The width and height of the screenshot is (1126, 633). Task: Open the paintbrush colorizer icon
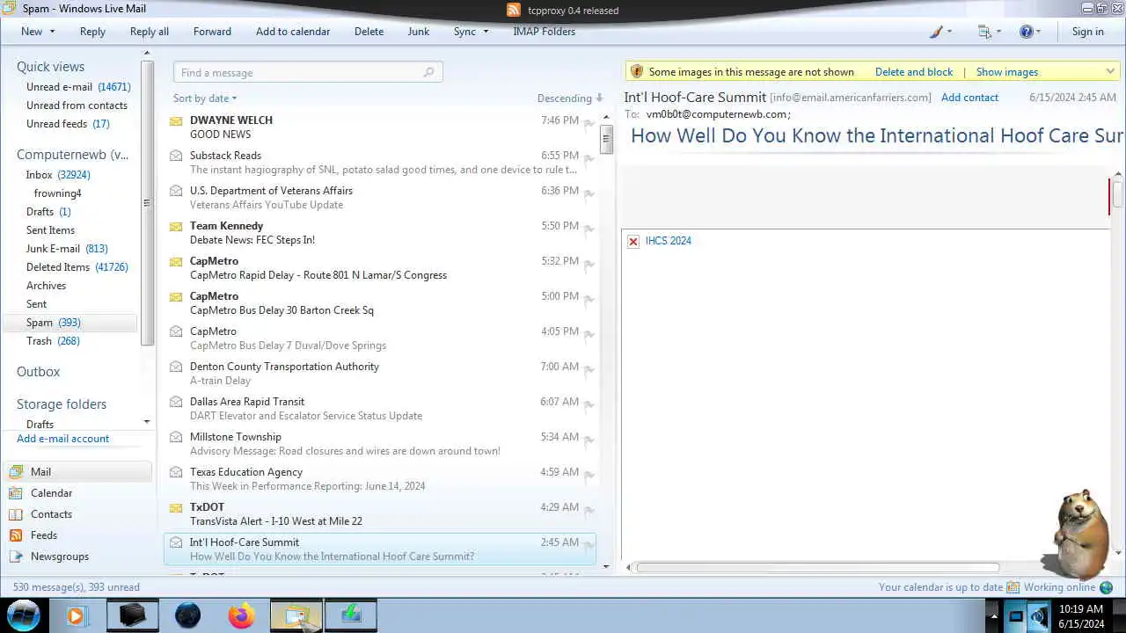click(936, 32)
